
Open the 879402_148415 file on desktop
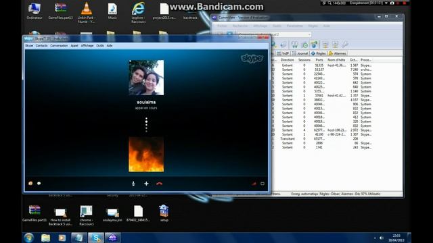[138, 213]
